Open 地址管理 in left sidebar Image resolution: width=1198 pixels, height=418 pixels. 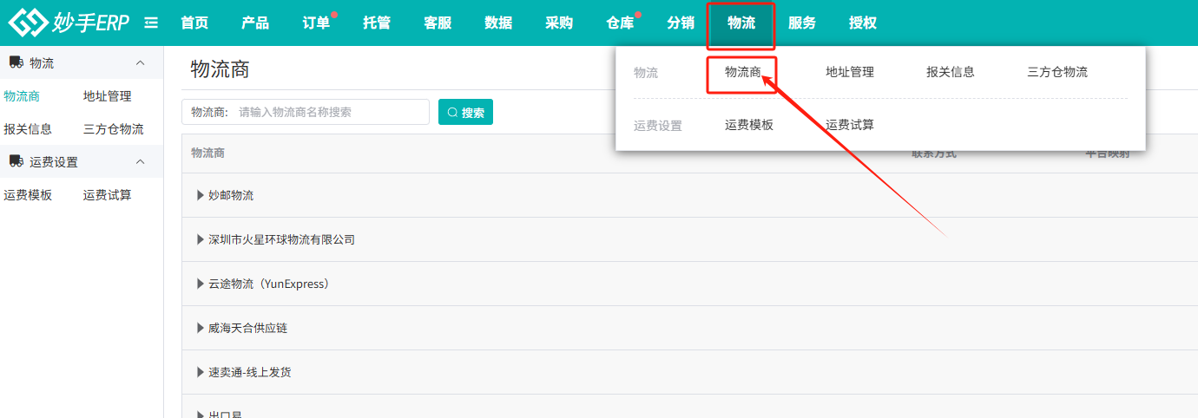tap(108, 96)
